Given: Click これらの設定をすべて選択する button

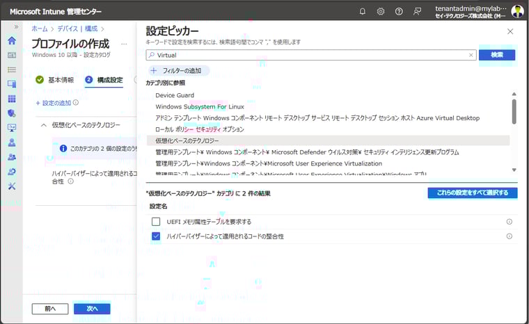Looking at the screenshot, I should coord(473,193).
